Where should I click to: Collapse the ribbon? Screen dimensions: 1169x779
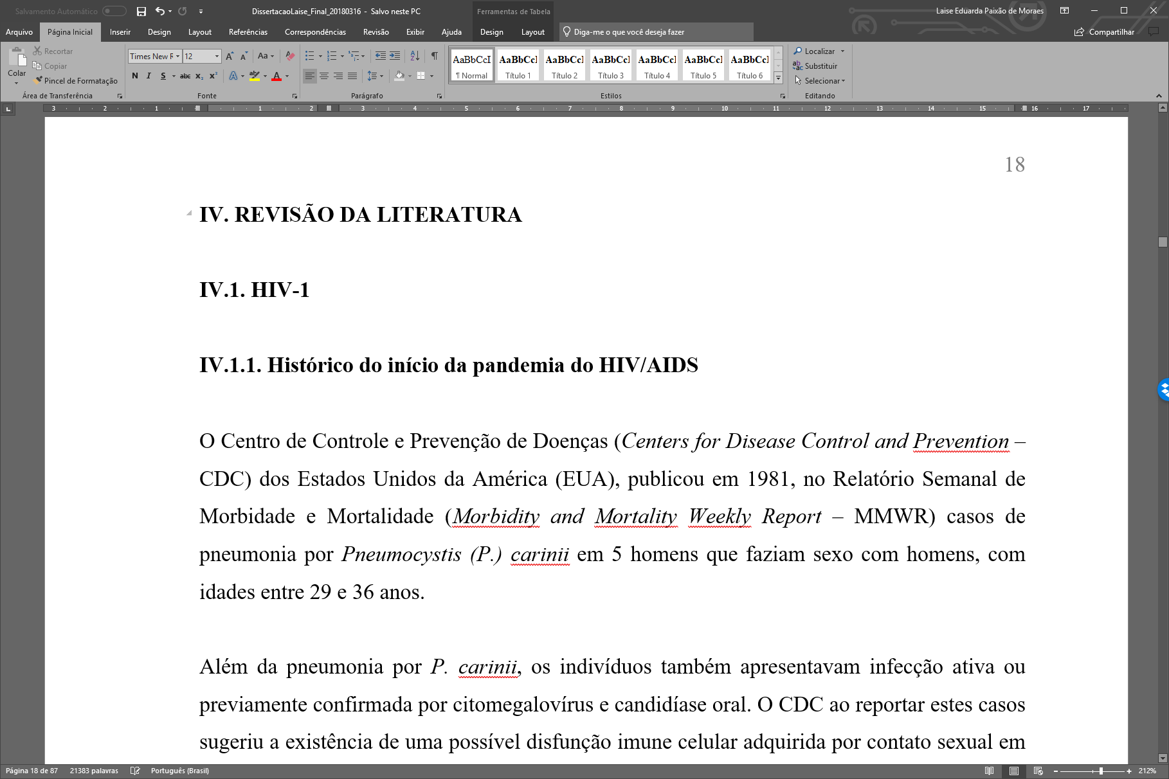tap(1159, 96)
